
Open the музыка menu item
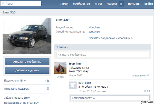(112, 4)
